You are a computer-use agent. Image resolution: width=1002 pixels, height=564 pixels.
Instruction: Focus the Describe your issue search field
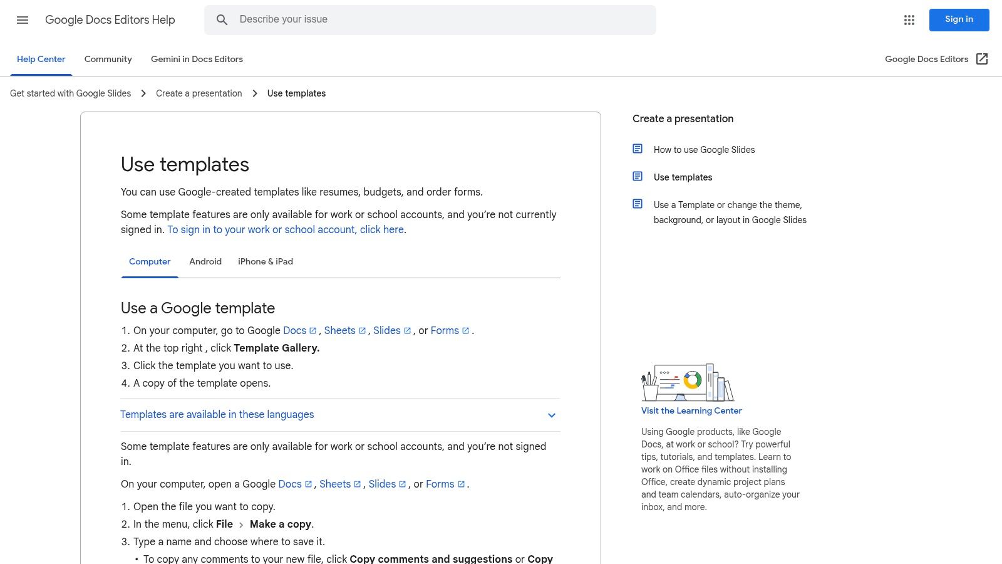(x=438, y=20)
